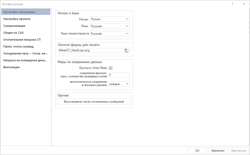This screenshot has height=155, width=250.
Task: Open the Язык печати/проекта dropdown
Action: point(110,33)
